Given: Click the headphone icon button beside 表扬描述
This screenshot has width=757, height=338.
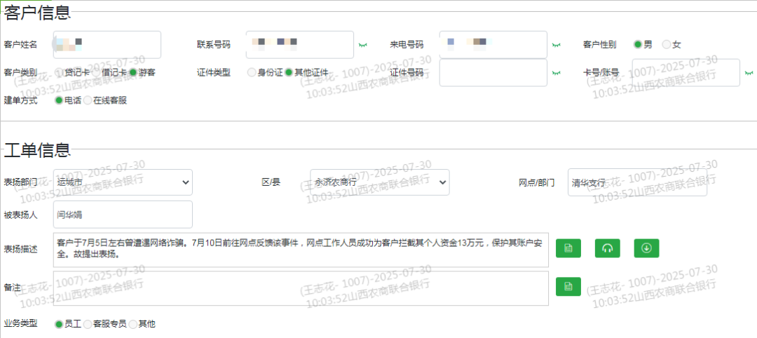Looking at the screenshot, I should pos(608,248).
